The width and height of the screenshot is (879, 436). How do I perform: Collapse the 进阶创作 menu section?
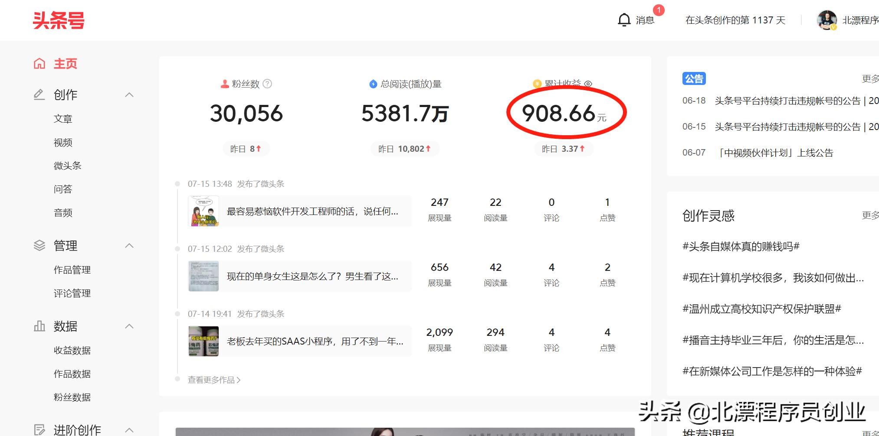coord(129,430)
